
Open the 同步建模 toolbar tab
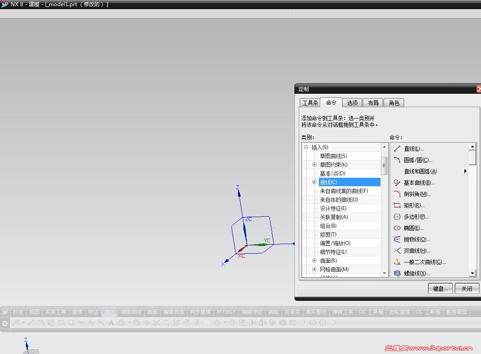[x=201, y=312]
